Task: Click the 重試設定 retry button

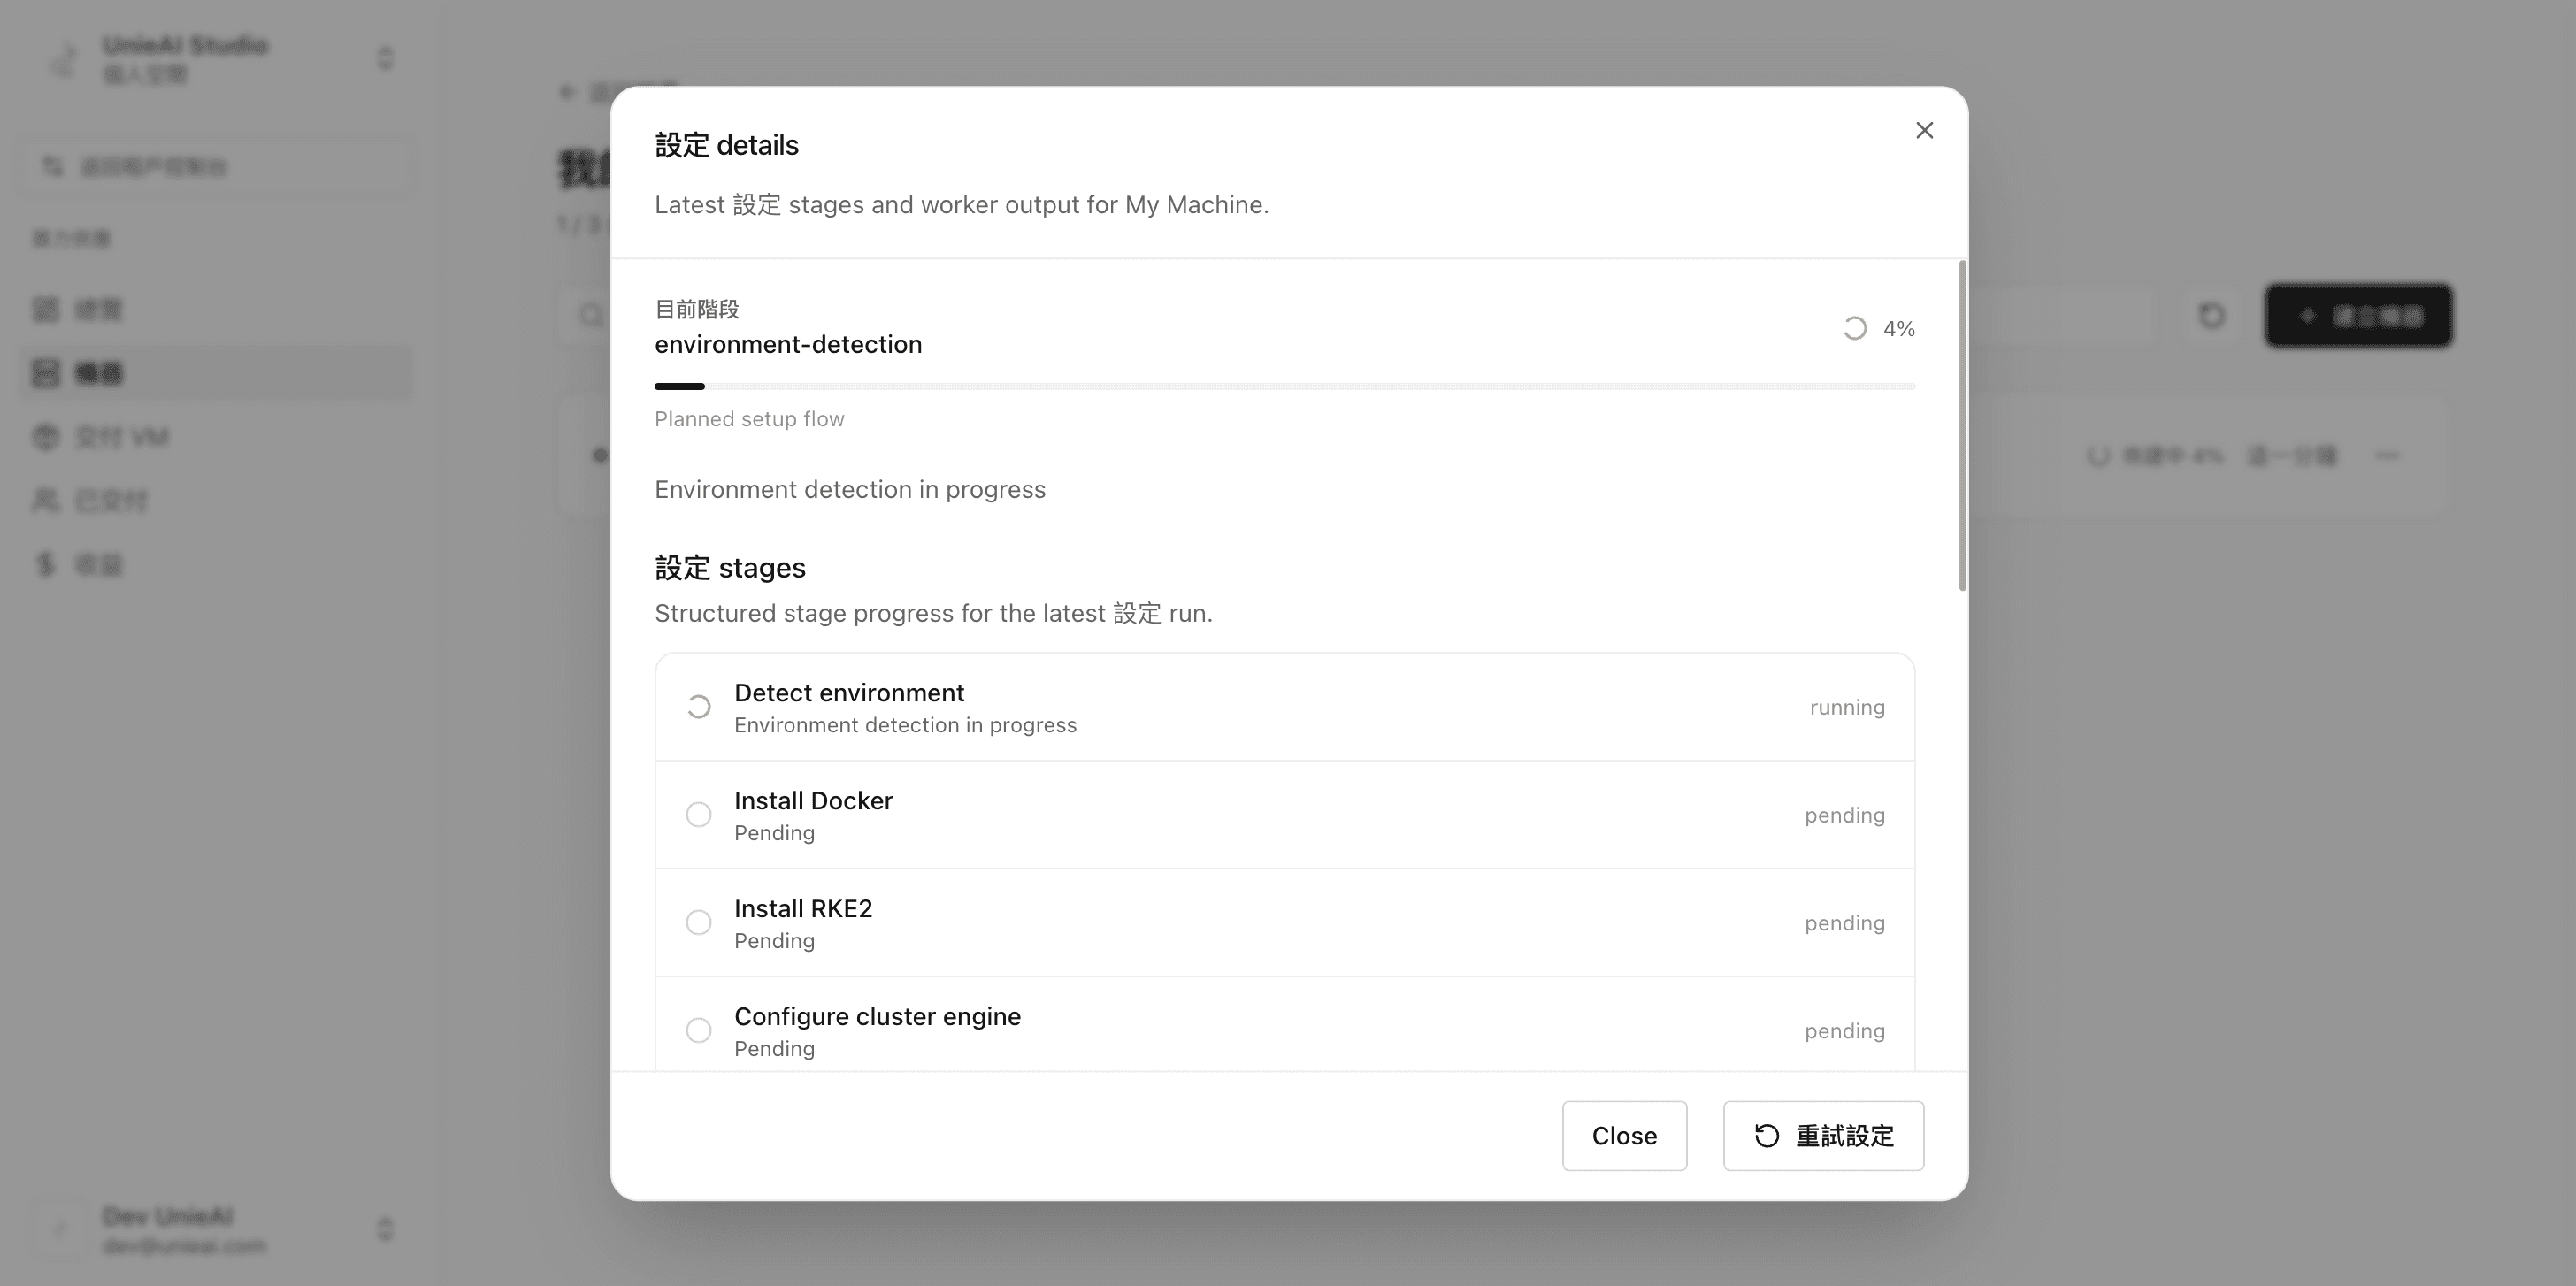Action: click(x=1823, y=1136)
